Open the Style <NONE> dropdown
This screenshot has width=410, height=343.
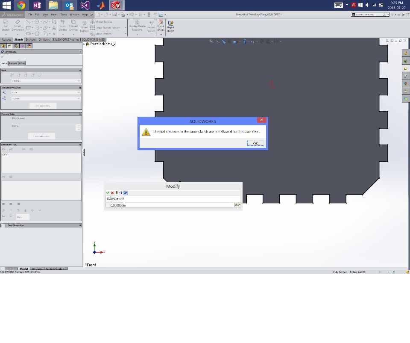coord(46,81)
